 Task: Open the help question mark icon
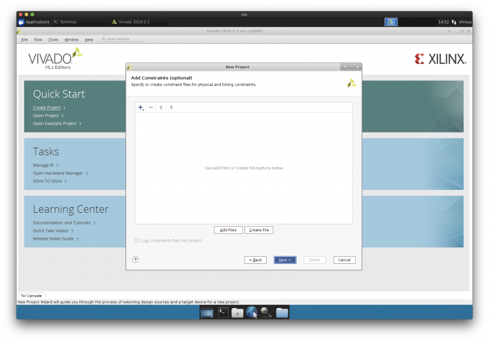136,259
